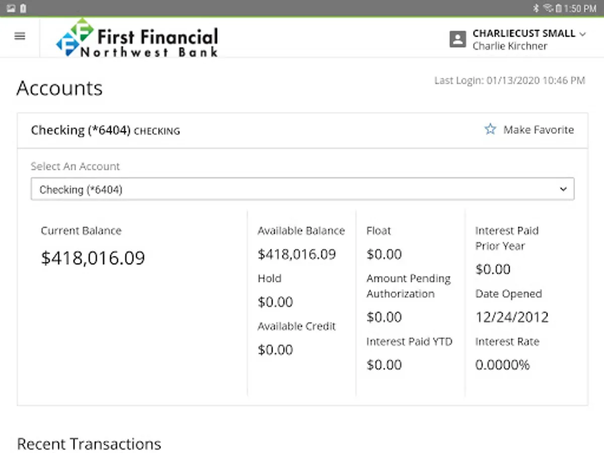
Task: Click the Current Balance amount $418,016.09
Action: click(x=93, y=258)
